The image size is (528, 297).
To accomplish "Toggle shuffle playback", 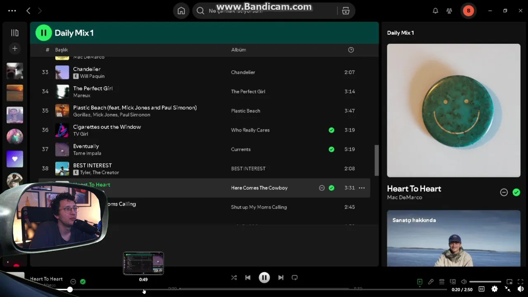I will (x=234, y=278).
